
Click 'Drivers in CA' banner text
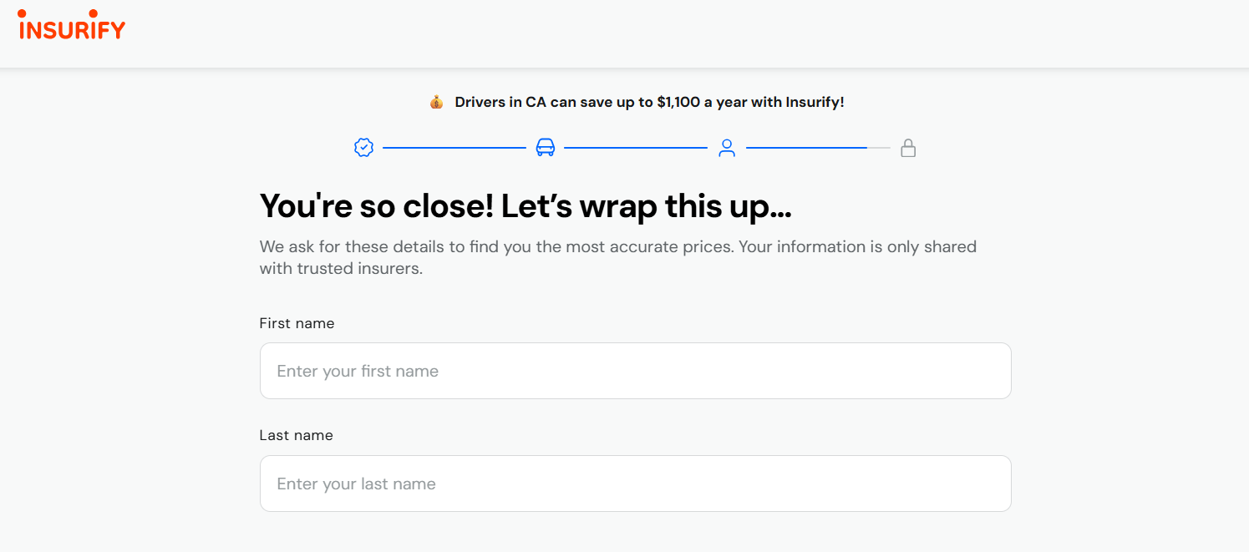500,103
